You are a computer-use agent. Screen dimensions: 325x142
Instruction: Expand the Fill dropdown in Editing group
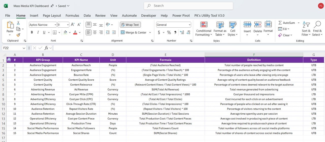(289, 29)
